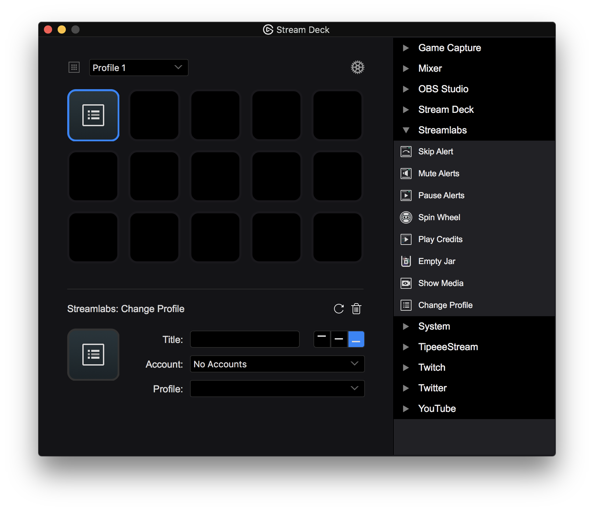
Task: Expand the Game Capture category
Action: (406, 48)
